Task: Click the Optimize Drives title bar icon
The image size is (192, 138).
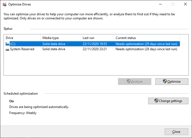Action: (4, 4)
